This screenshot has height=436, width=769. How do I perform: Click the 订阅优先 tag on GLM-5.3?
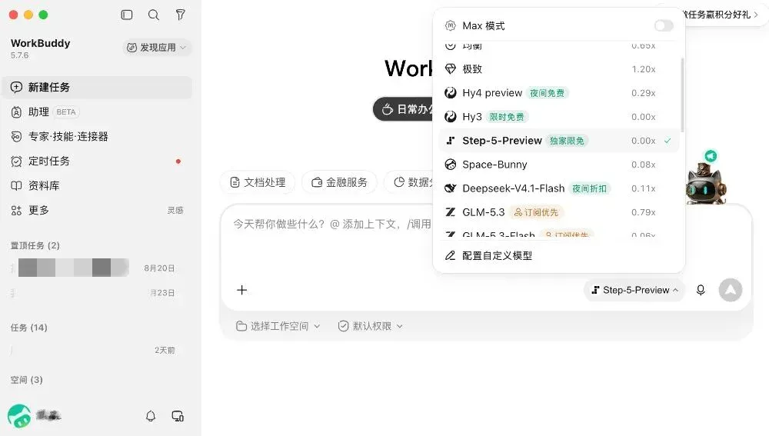[537, 212]
